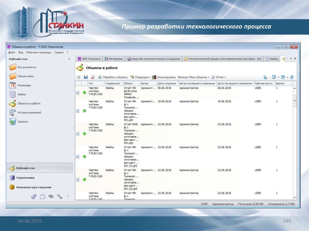Image resolution: width=309 pixels, height=231 pixels.
Task: Click the Аннотировать button
Action: click(164, 77)
